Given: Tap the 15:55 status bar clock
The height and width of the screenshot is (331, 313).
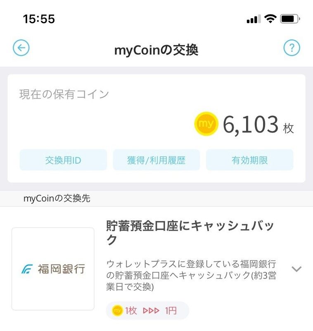Looking at the screenshot, I should point(39,19).
